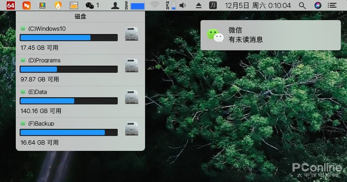Viewport: 347px width, 182px height.
Task: Open the AIDA64 red icon in menu bar
Action: pos(10,5)
